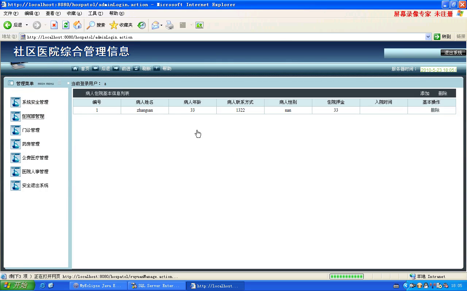
Task: Open the 帮助(H) menu
Action: (x=117, y=13)
